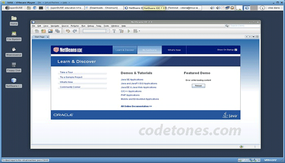Open the Source menu

[65, 26]
